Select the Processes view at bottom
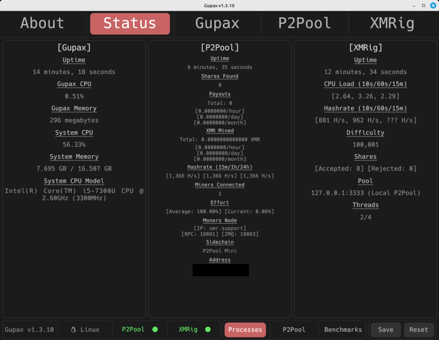 (x=245, y=330)
